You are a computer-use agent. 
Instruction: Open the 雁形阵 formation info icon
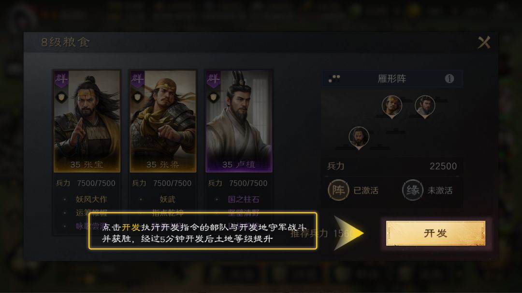click(x=449, y=79)
